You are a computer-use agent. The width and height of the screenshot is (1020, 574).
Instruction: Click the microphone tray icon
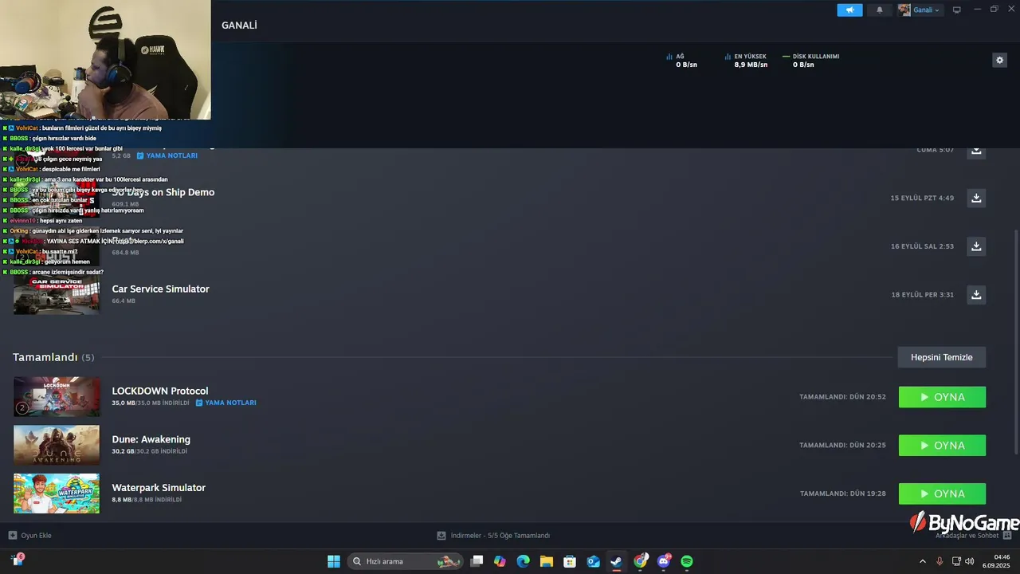tap(940, 561)
